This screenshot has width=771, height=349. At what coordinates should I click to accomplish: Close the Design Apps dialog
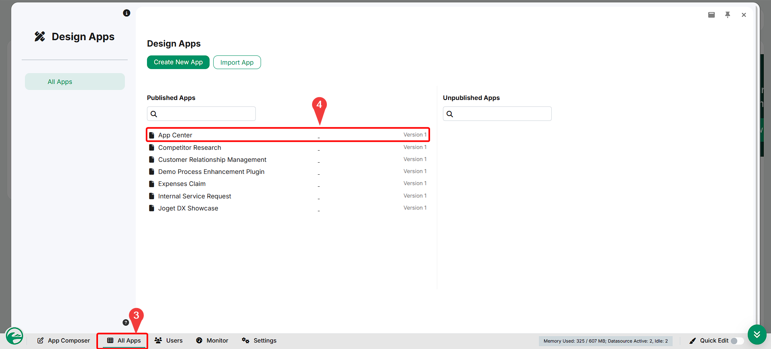[x=744, y=15]
